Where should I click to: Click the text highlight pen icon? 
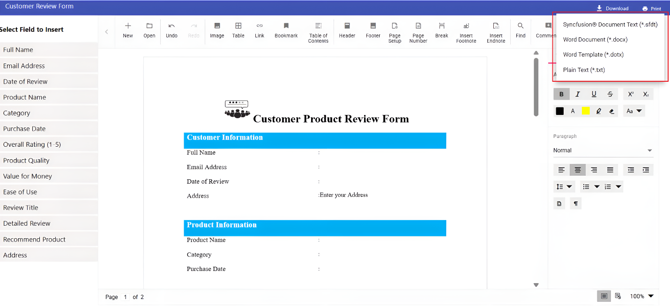[x=598, y=111]
